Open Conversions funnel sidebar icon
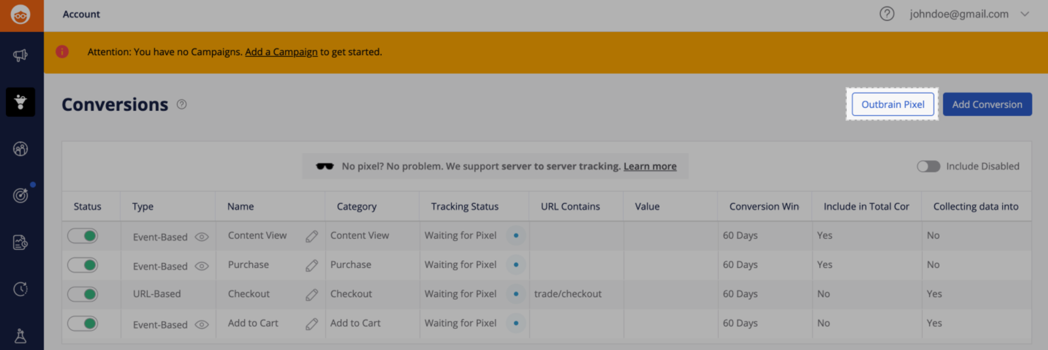Viewport: 1048px width, 350px height. click(x=20, y=102)
